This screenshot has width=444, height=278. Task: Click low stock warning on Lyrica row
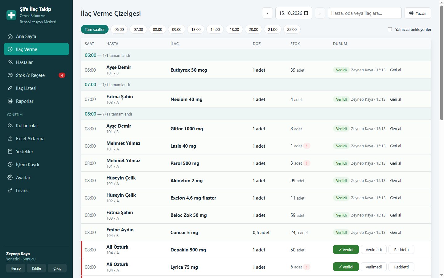coord(307,267)
